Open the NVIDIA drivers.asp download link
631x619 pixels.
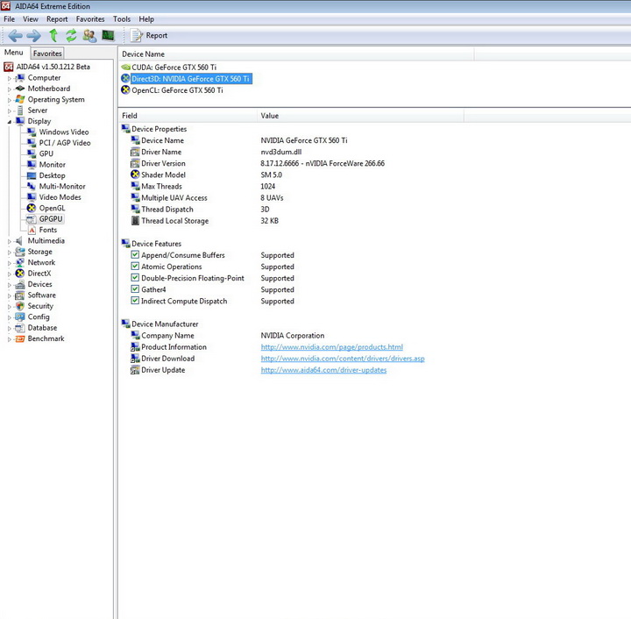point(343,359)
